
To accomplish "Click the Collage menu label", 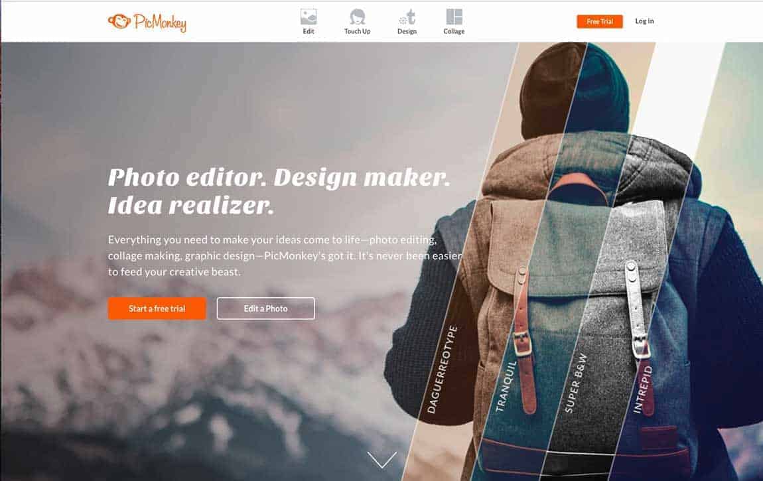I will click(454, 31).
